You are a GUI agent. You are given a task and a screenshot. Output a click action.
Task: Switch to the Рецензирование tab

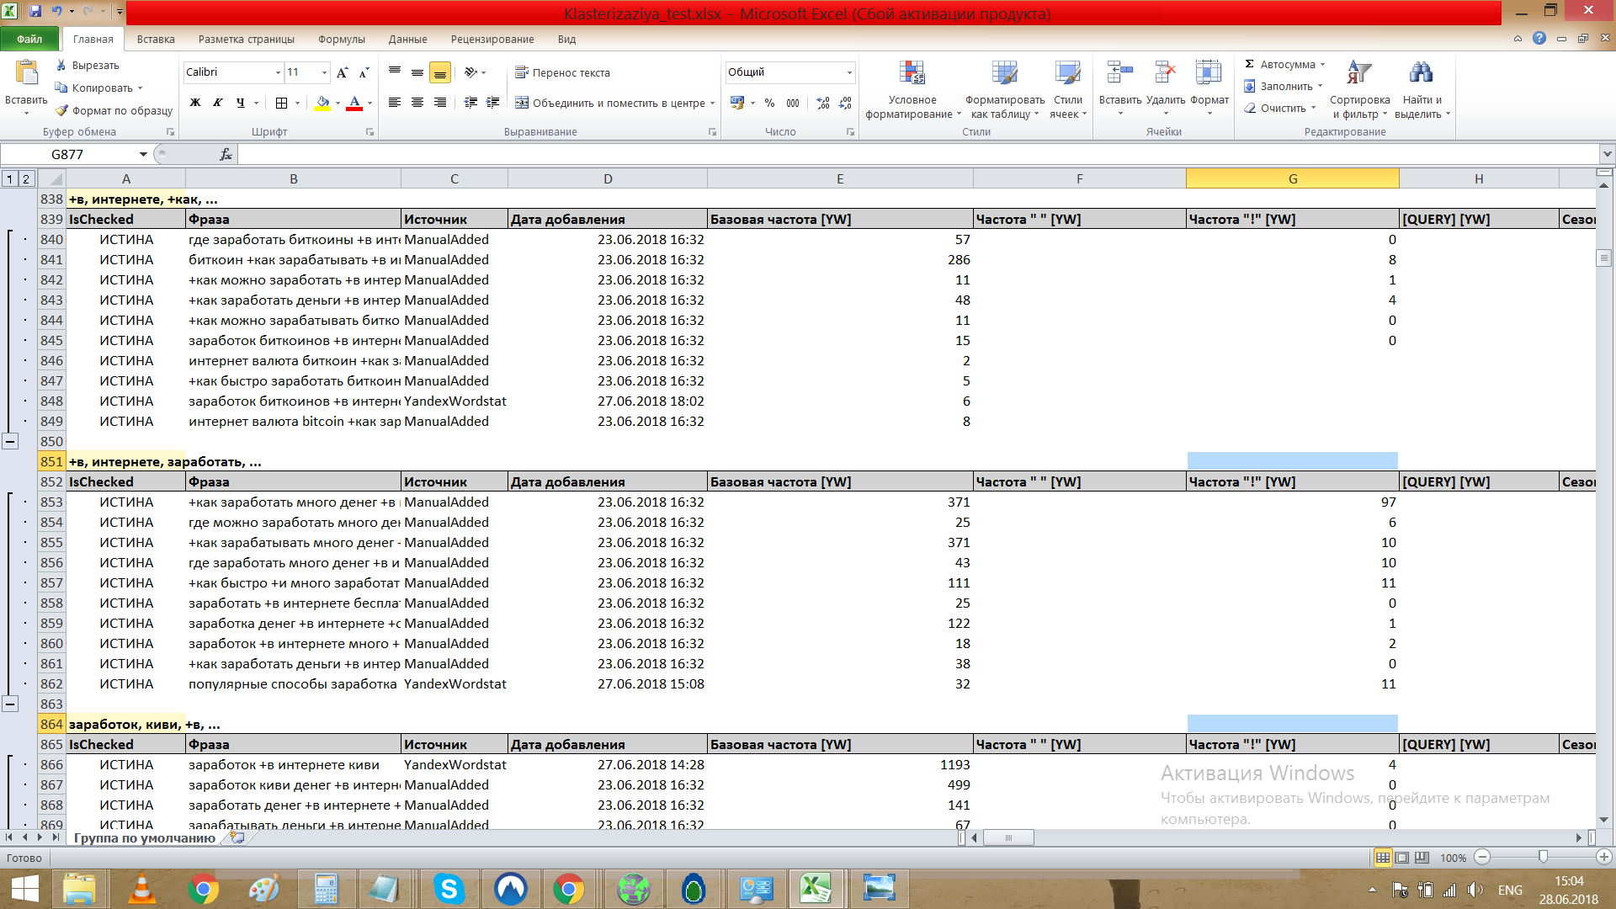pos(492,39)
